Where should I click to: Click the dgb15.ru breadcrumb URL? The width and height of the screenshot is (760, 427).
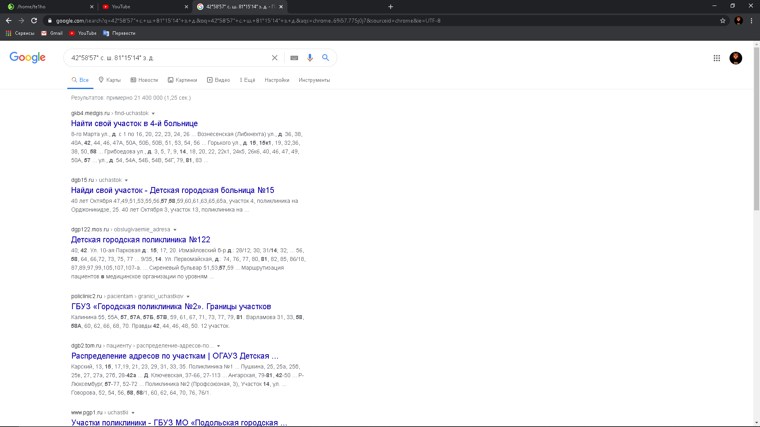[97, 180]
